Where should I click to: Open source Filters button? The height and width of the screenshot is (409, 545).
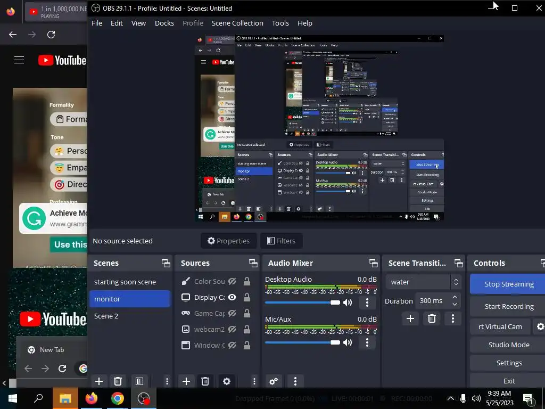281,241
